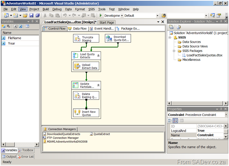This screenshot has height=166, width=229.
Task: Switch to the Data Flow tab
Action: coord(78,28)
